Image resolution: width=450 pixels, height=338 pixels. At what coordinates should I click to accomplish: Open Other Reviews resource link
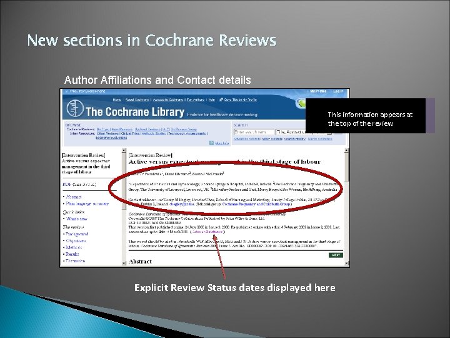[107, 133]
